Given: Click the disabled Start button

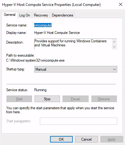Looking at the screenshot, I should click(19, 99).
